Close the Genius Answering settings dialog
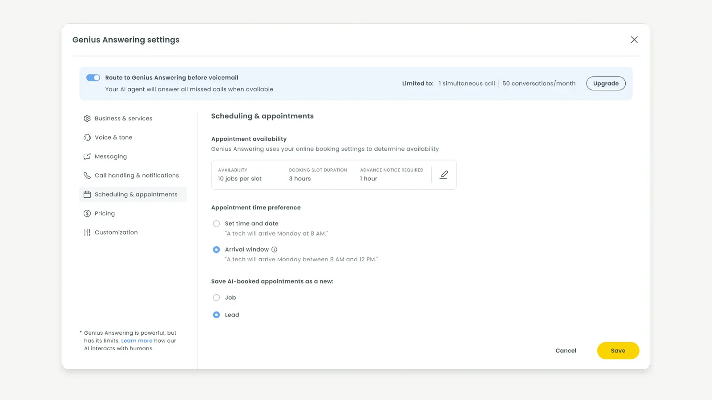 (634, 40)
